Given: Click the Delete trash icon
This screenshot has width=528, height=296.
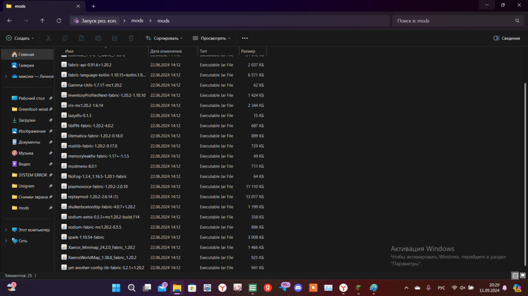Looking at the screenshot, I should [x=131, y=38].
